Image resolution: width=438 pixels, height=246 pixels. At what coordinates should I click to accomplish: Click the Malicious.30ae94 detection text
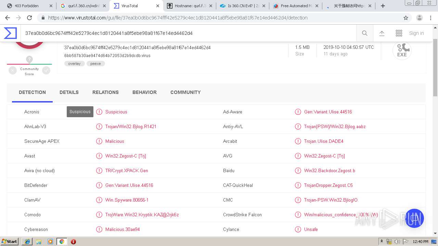click(x=123, y=229)
